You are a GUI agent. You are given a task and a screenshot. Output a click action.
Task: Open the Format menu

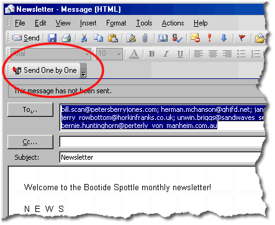point(116,23)
